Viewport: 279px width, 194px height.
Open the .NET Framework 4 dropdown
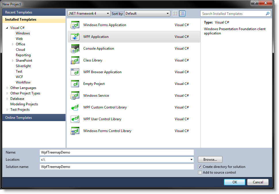point(89,13)
